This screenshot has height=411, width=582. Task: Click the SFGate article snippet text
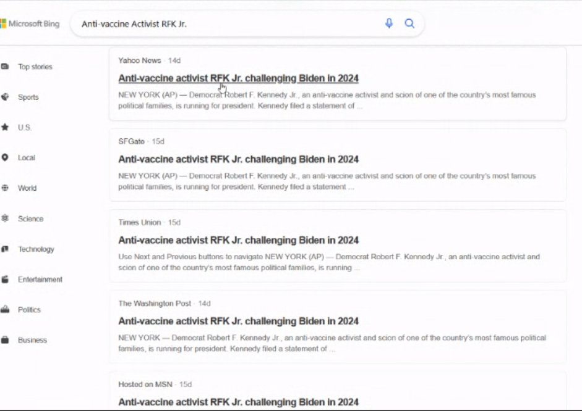[x=327, y=181]
